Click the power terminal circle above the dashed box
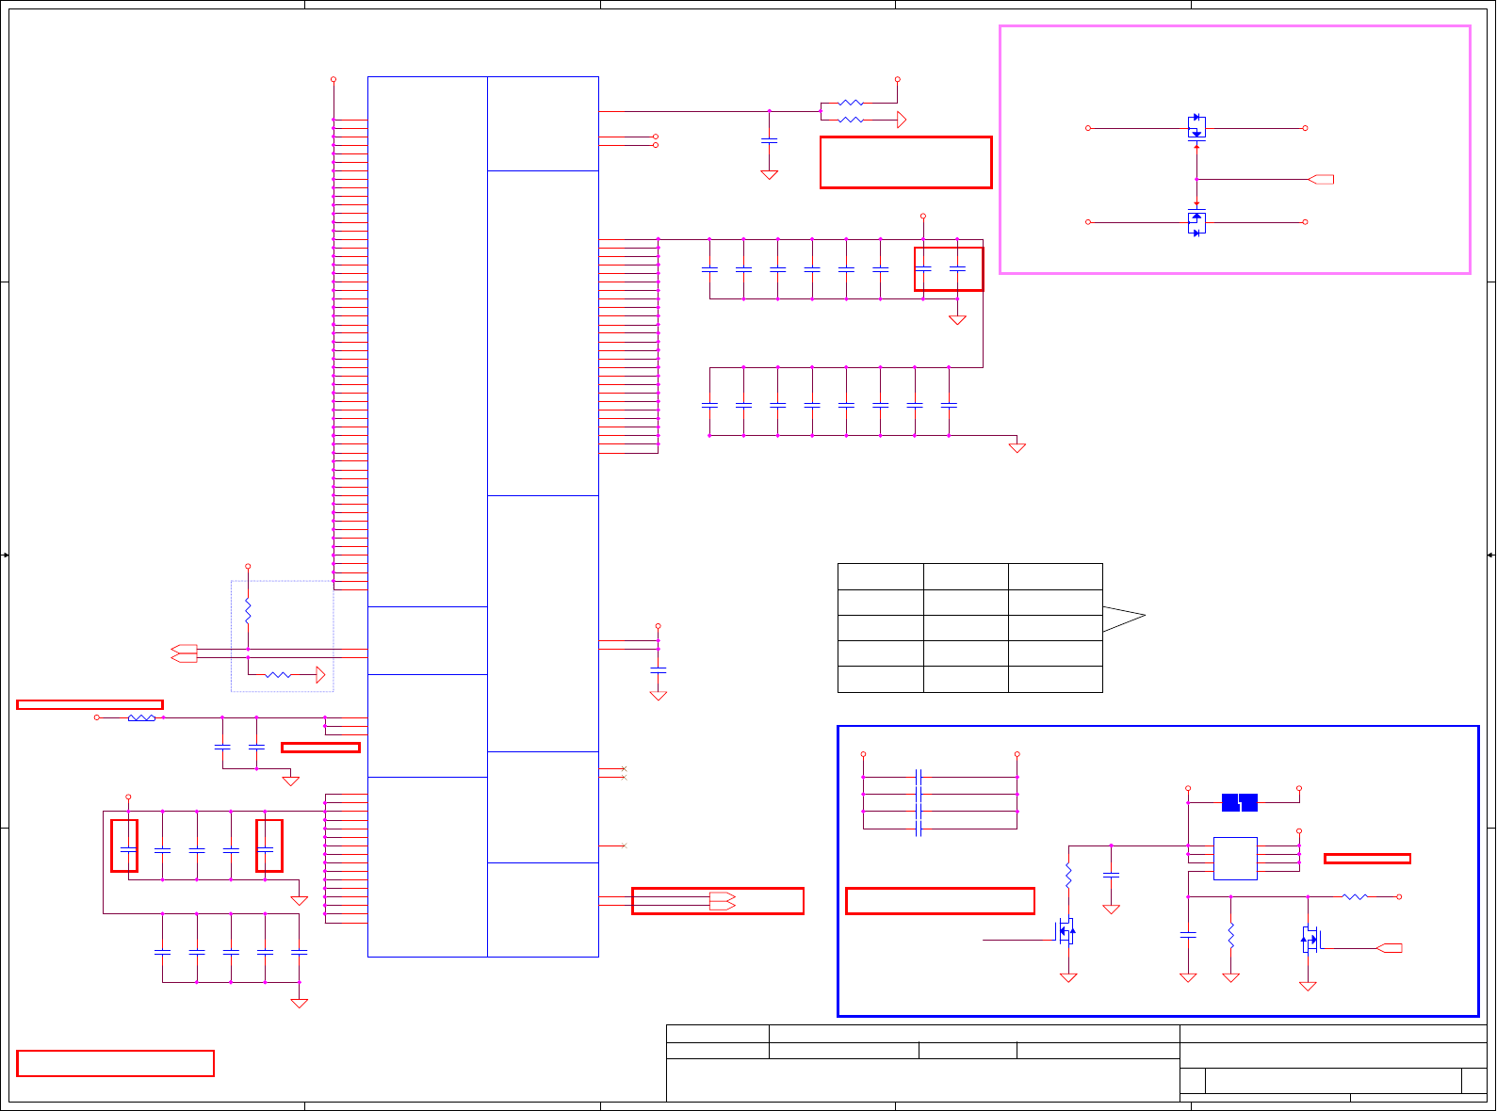Viewport: 1497px width, 1111px height. (x=248, y=566)
